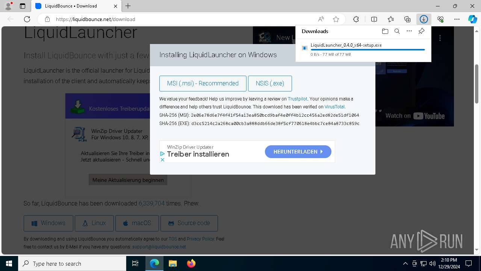Open the VirusTotal verification link

[x=334, y=107]
